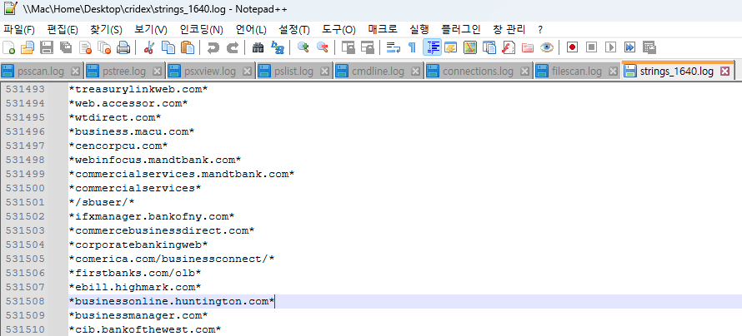Save the current file with floppy icon

tap(47, 47)
